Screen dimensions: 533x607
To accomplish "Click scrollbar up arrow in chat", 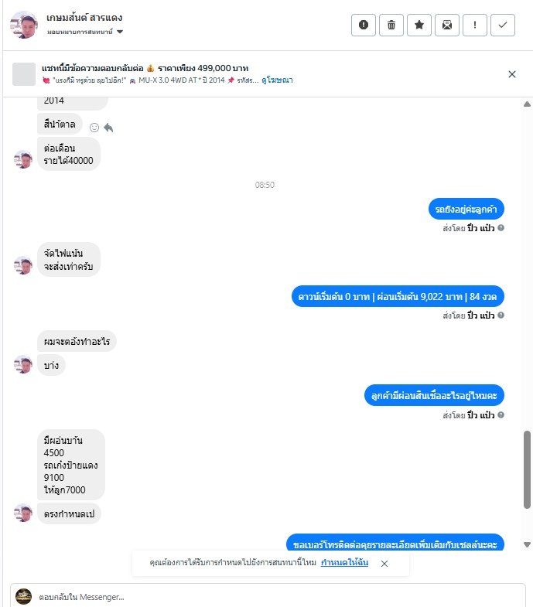I will pyautogui.click(x=527, y=104).
